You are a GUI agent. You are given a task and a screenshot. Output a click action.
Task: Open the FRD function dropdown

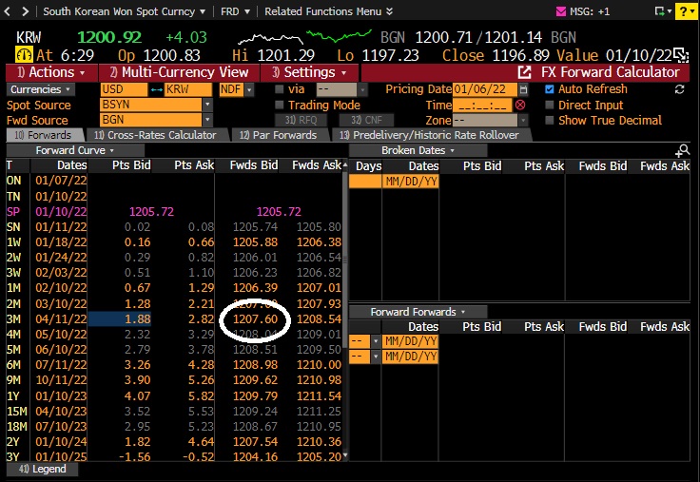(x=235, y=11)
